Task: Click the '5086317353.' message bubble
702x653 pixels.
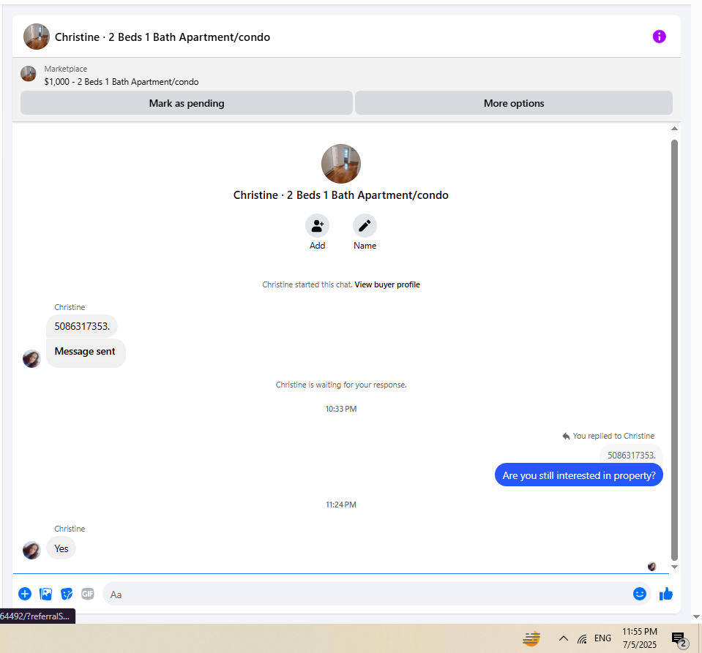Action: [x=82, y=326]
